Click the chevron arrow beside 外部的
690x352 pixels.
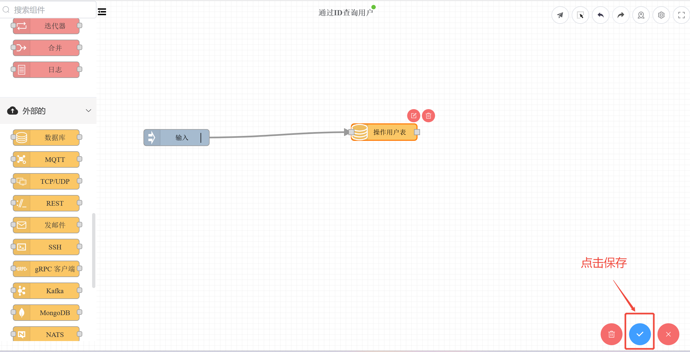(x=88, y=111)
